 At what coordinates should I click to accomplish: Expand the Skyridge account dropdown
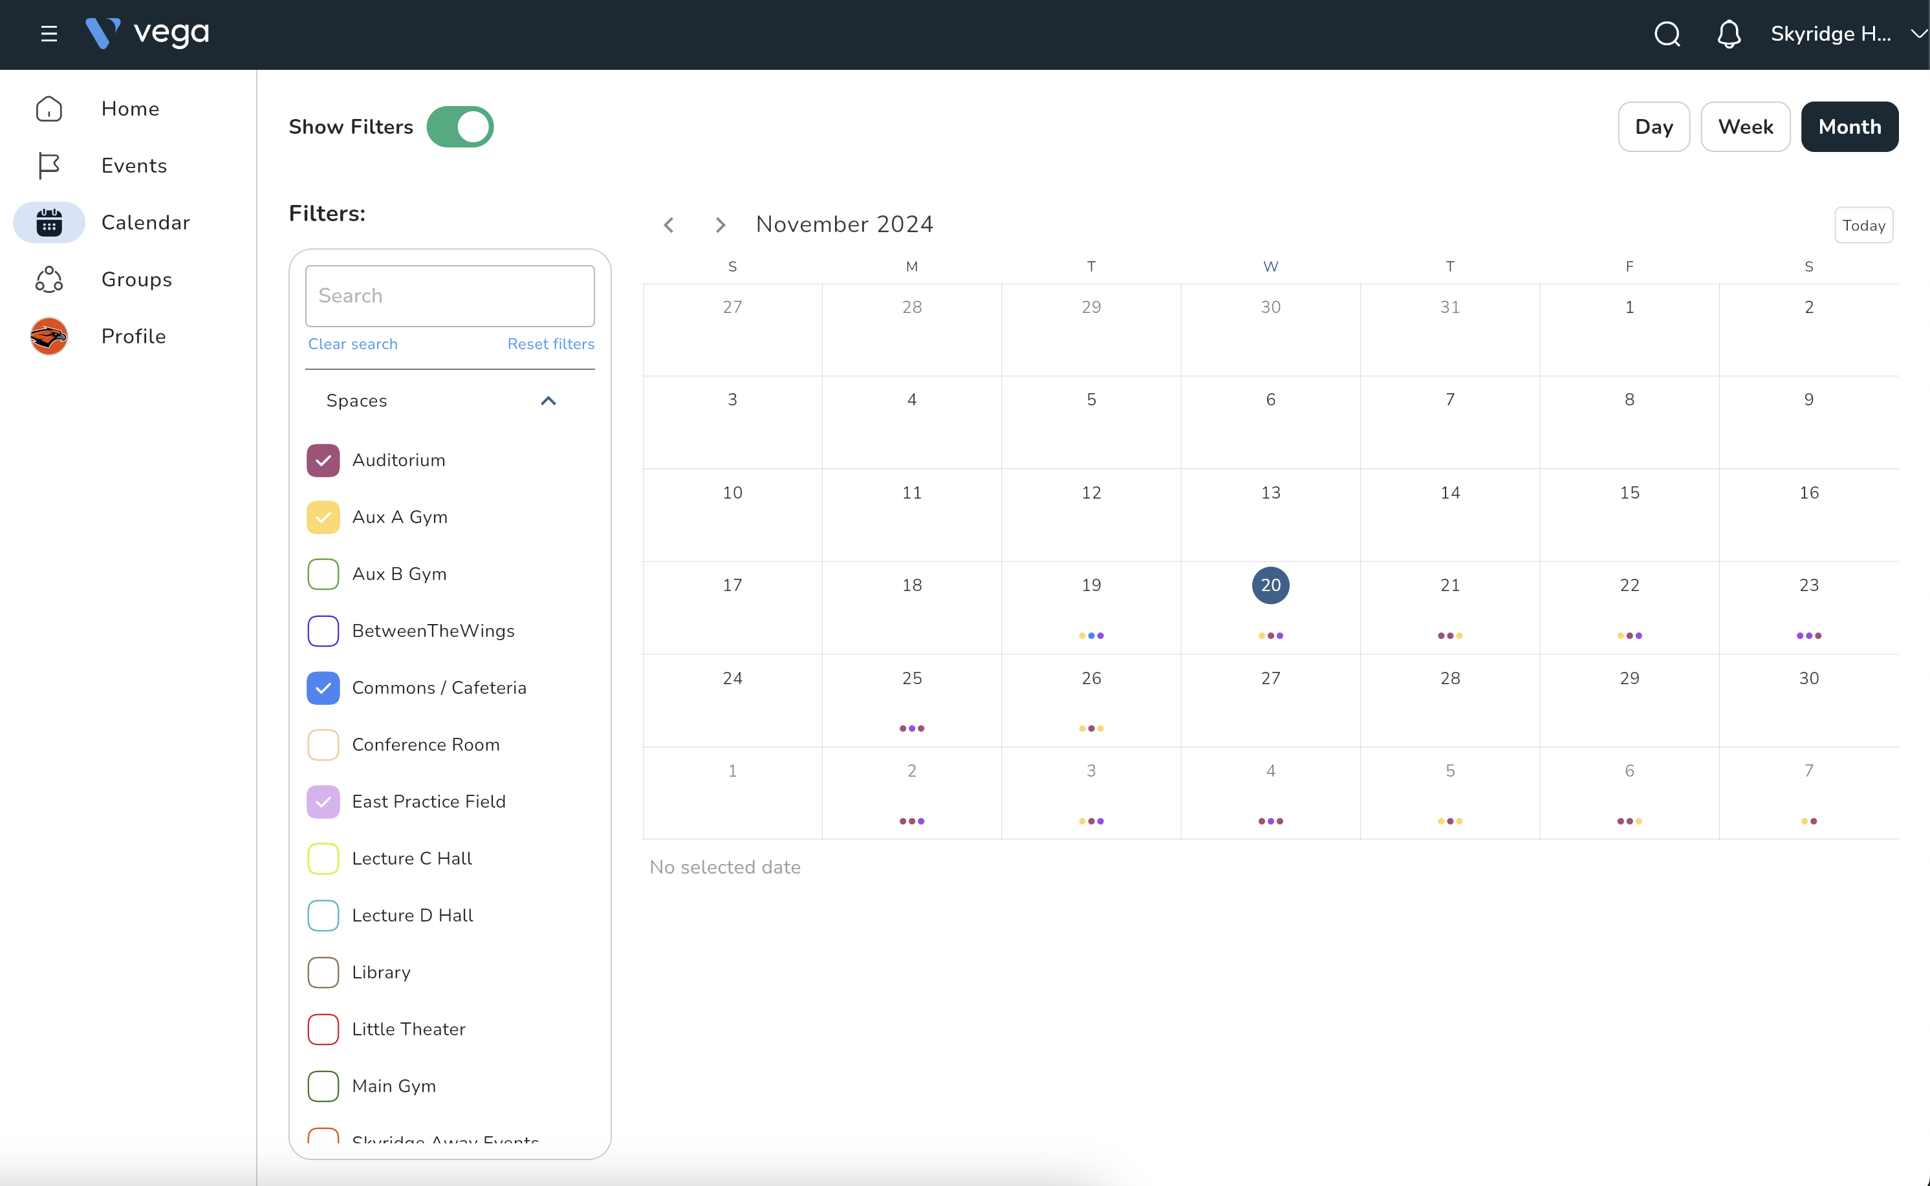(x=1918, y=34)
